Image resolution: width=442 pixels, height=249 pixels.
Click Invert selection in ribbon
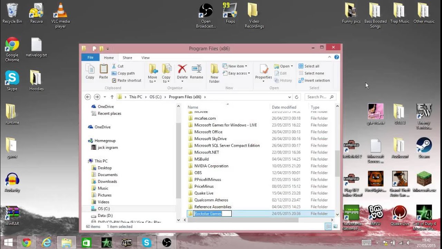[x=314, y=81]
